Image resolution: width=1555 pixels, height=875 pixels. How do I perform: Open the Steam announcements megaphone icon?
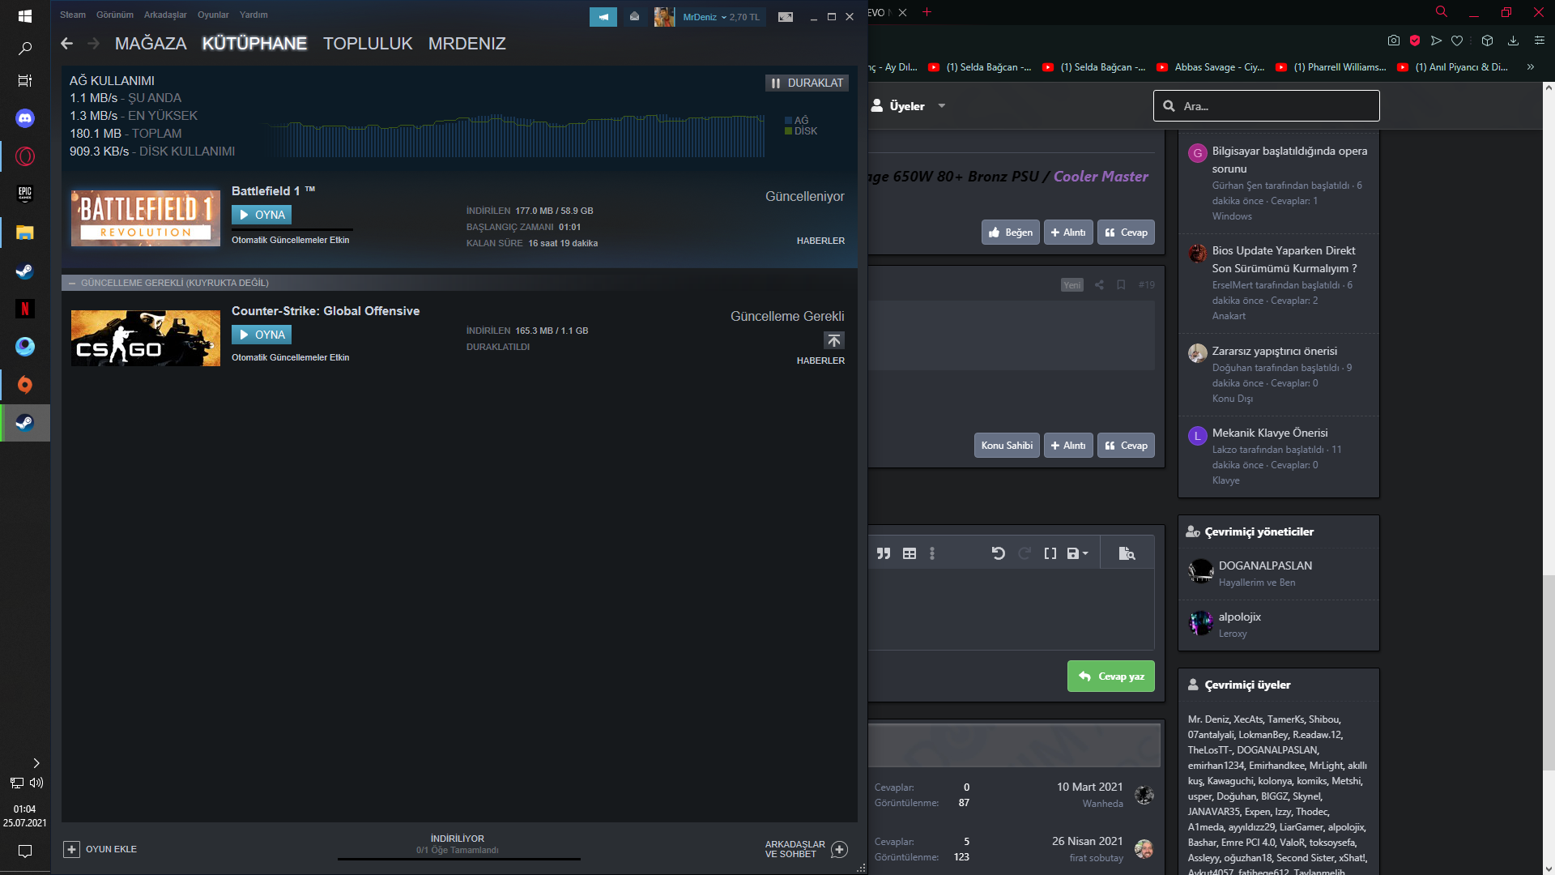coord(603,16)
